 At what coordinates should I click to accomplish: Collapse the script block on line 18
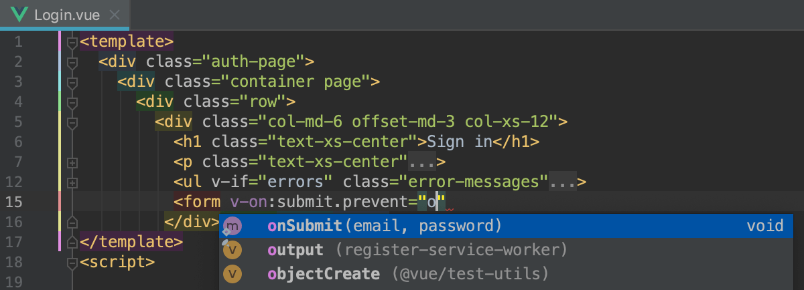(72, 263)
